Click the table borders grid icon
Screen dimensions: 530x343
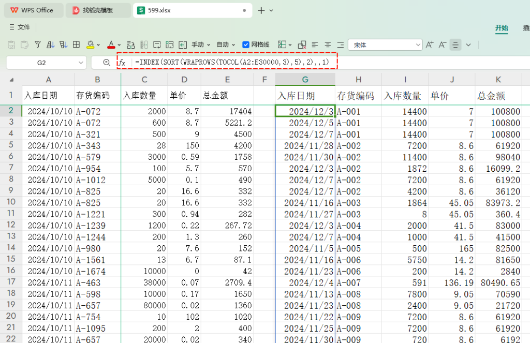tap(77, 44)
